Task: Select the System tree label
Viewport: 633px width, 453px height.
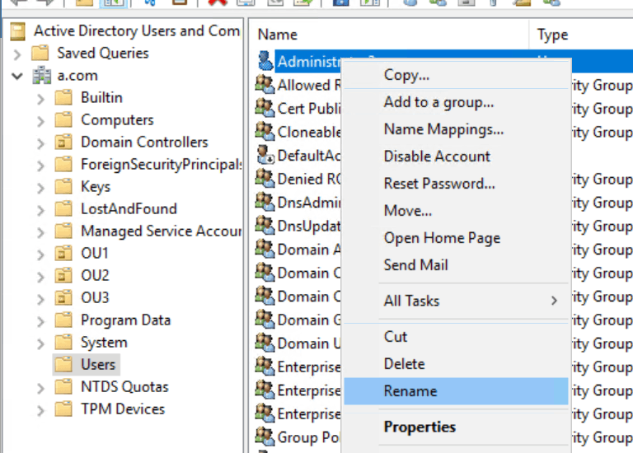Action: [x=104, y=343]
